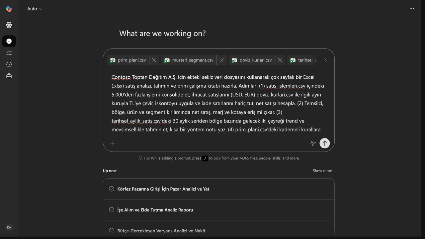Expand the Auto mode dropdown
This screenshot has width=425, height=239.
(x=35, y=9)
